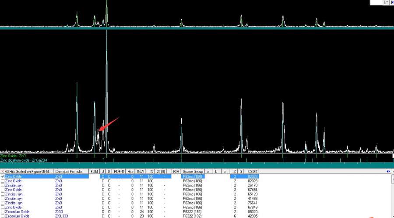Screen dimensions: 394x218
Task: Sort by the RIR column header
Action: (x=176, y=172)
